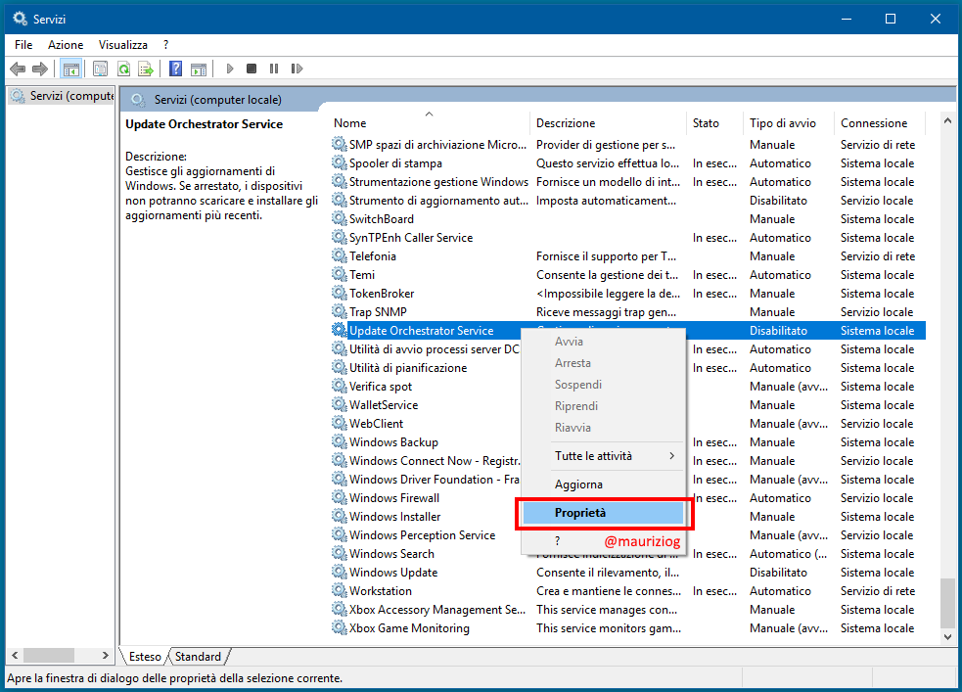Click the Pause service toolbar icon

coord(274,69)
